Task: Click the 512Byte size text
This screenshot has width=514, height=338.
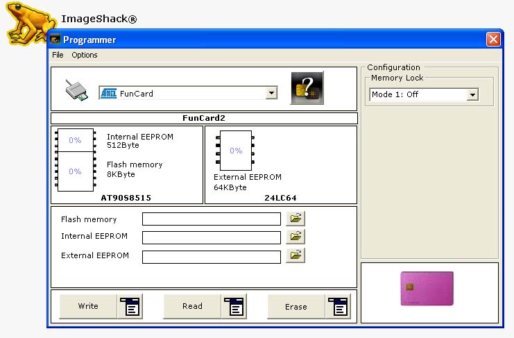Action: tap(123, 145)
